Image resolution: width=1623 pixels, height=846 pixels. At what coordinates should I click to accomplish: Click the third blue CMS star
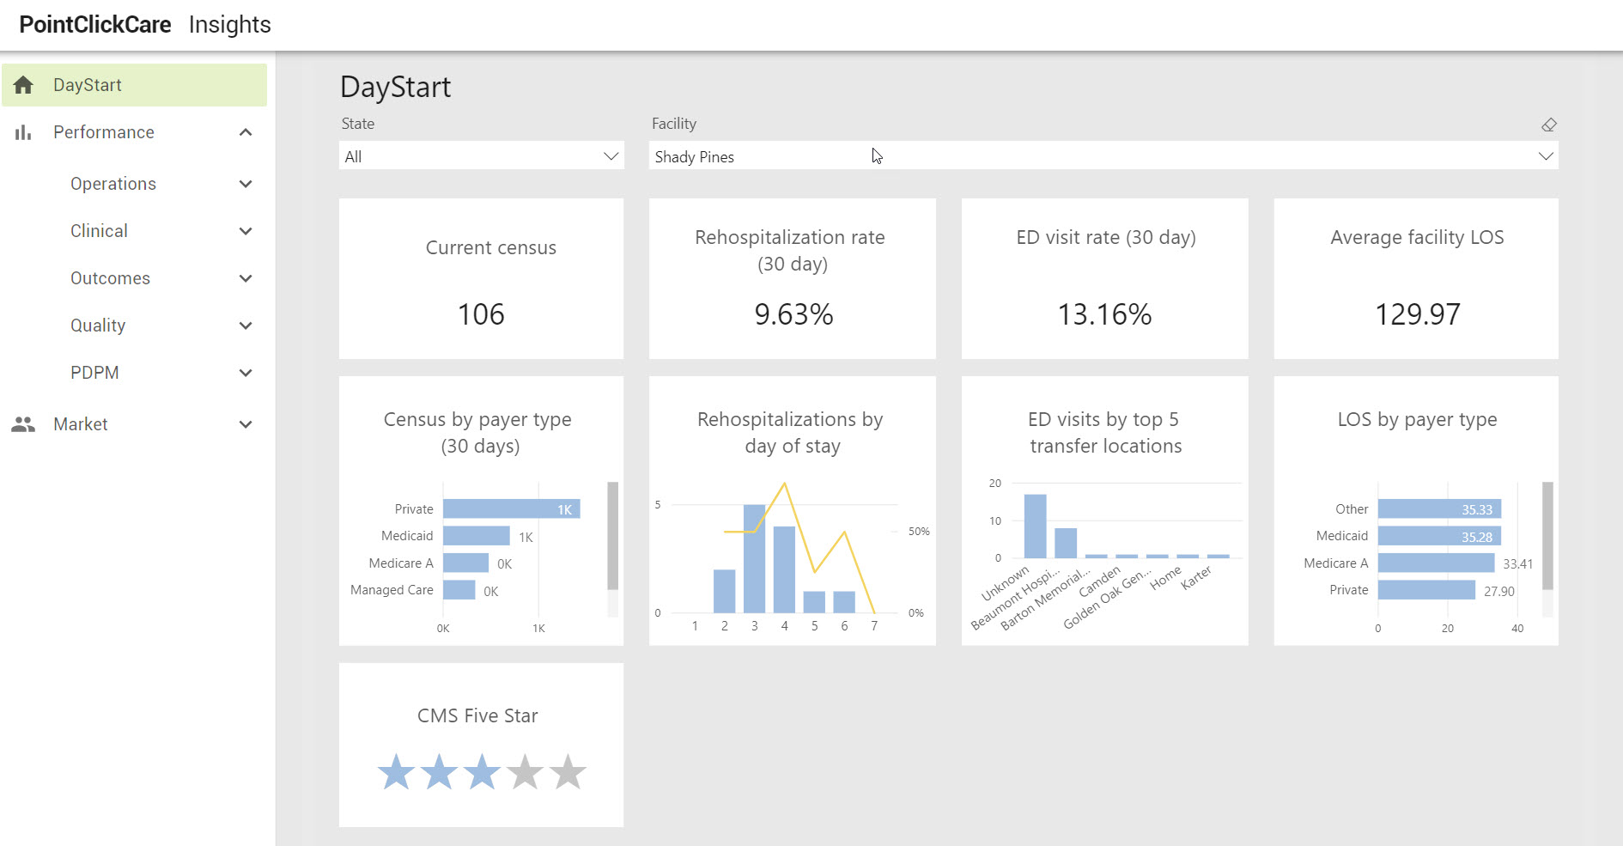click(x=483, y=772)
